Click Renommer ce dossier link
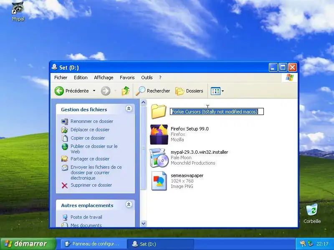This screenshot has width=334, height=250. pos(92,121)
